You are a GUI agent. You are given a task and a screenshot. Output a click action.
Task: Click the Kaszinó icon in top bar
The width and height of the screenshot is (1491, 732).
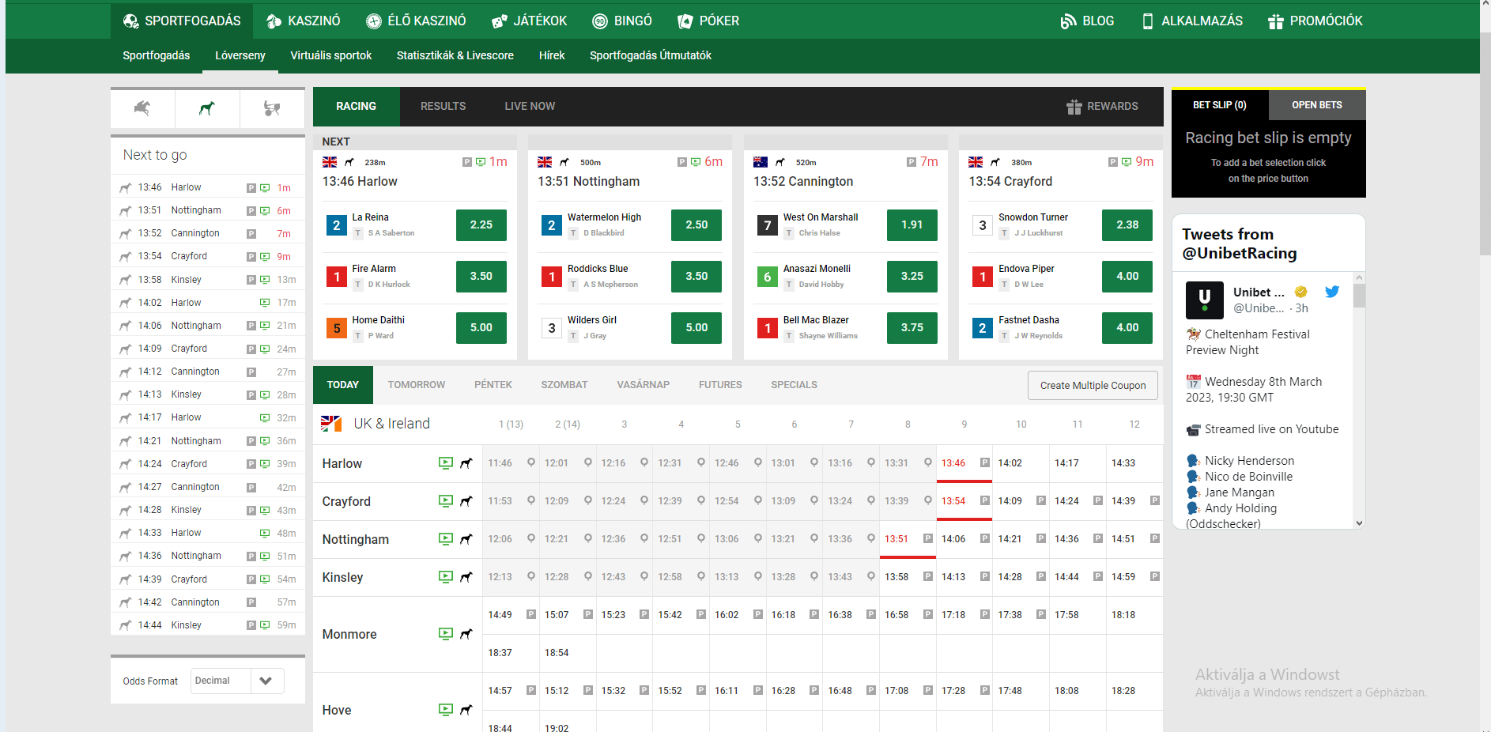[274, 21]
